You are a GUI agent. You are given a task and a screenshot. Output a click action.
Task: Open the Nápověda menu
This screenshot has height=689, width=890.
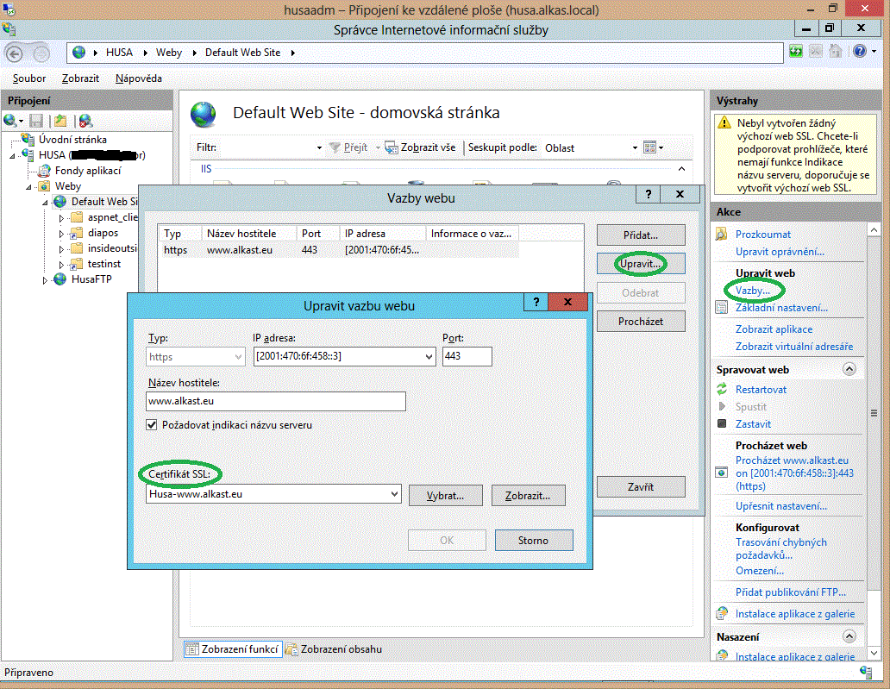point(138,78)
